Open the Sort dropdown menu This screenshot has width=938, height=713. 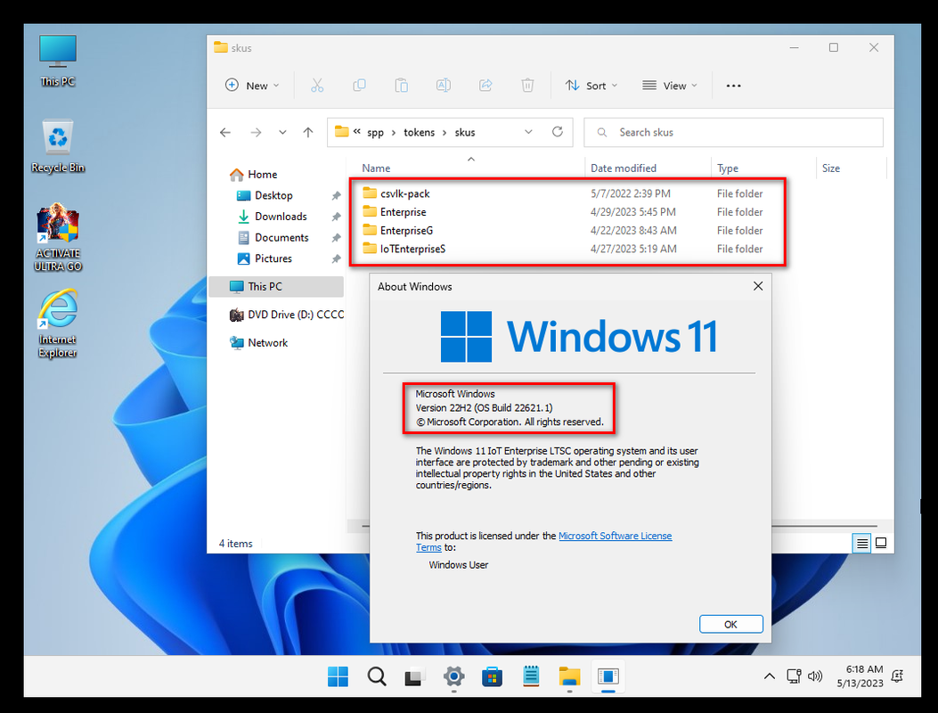click(591, 86)
